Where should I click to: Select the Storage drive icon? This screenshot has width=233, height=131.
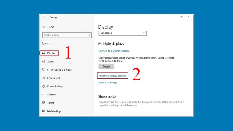(44, 95)
